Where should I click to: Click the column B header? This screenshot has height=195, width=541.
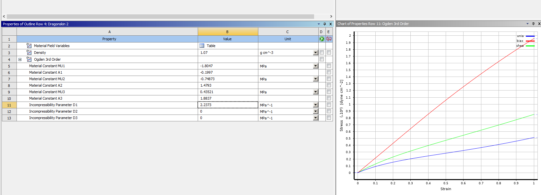coord(228,32)
